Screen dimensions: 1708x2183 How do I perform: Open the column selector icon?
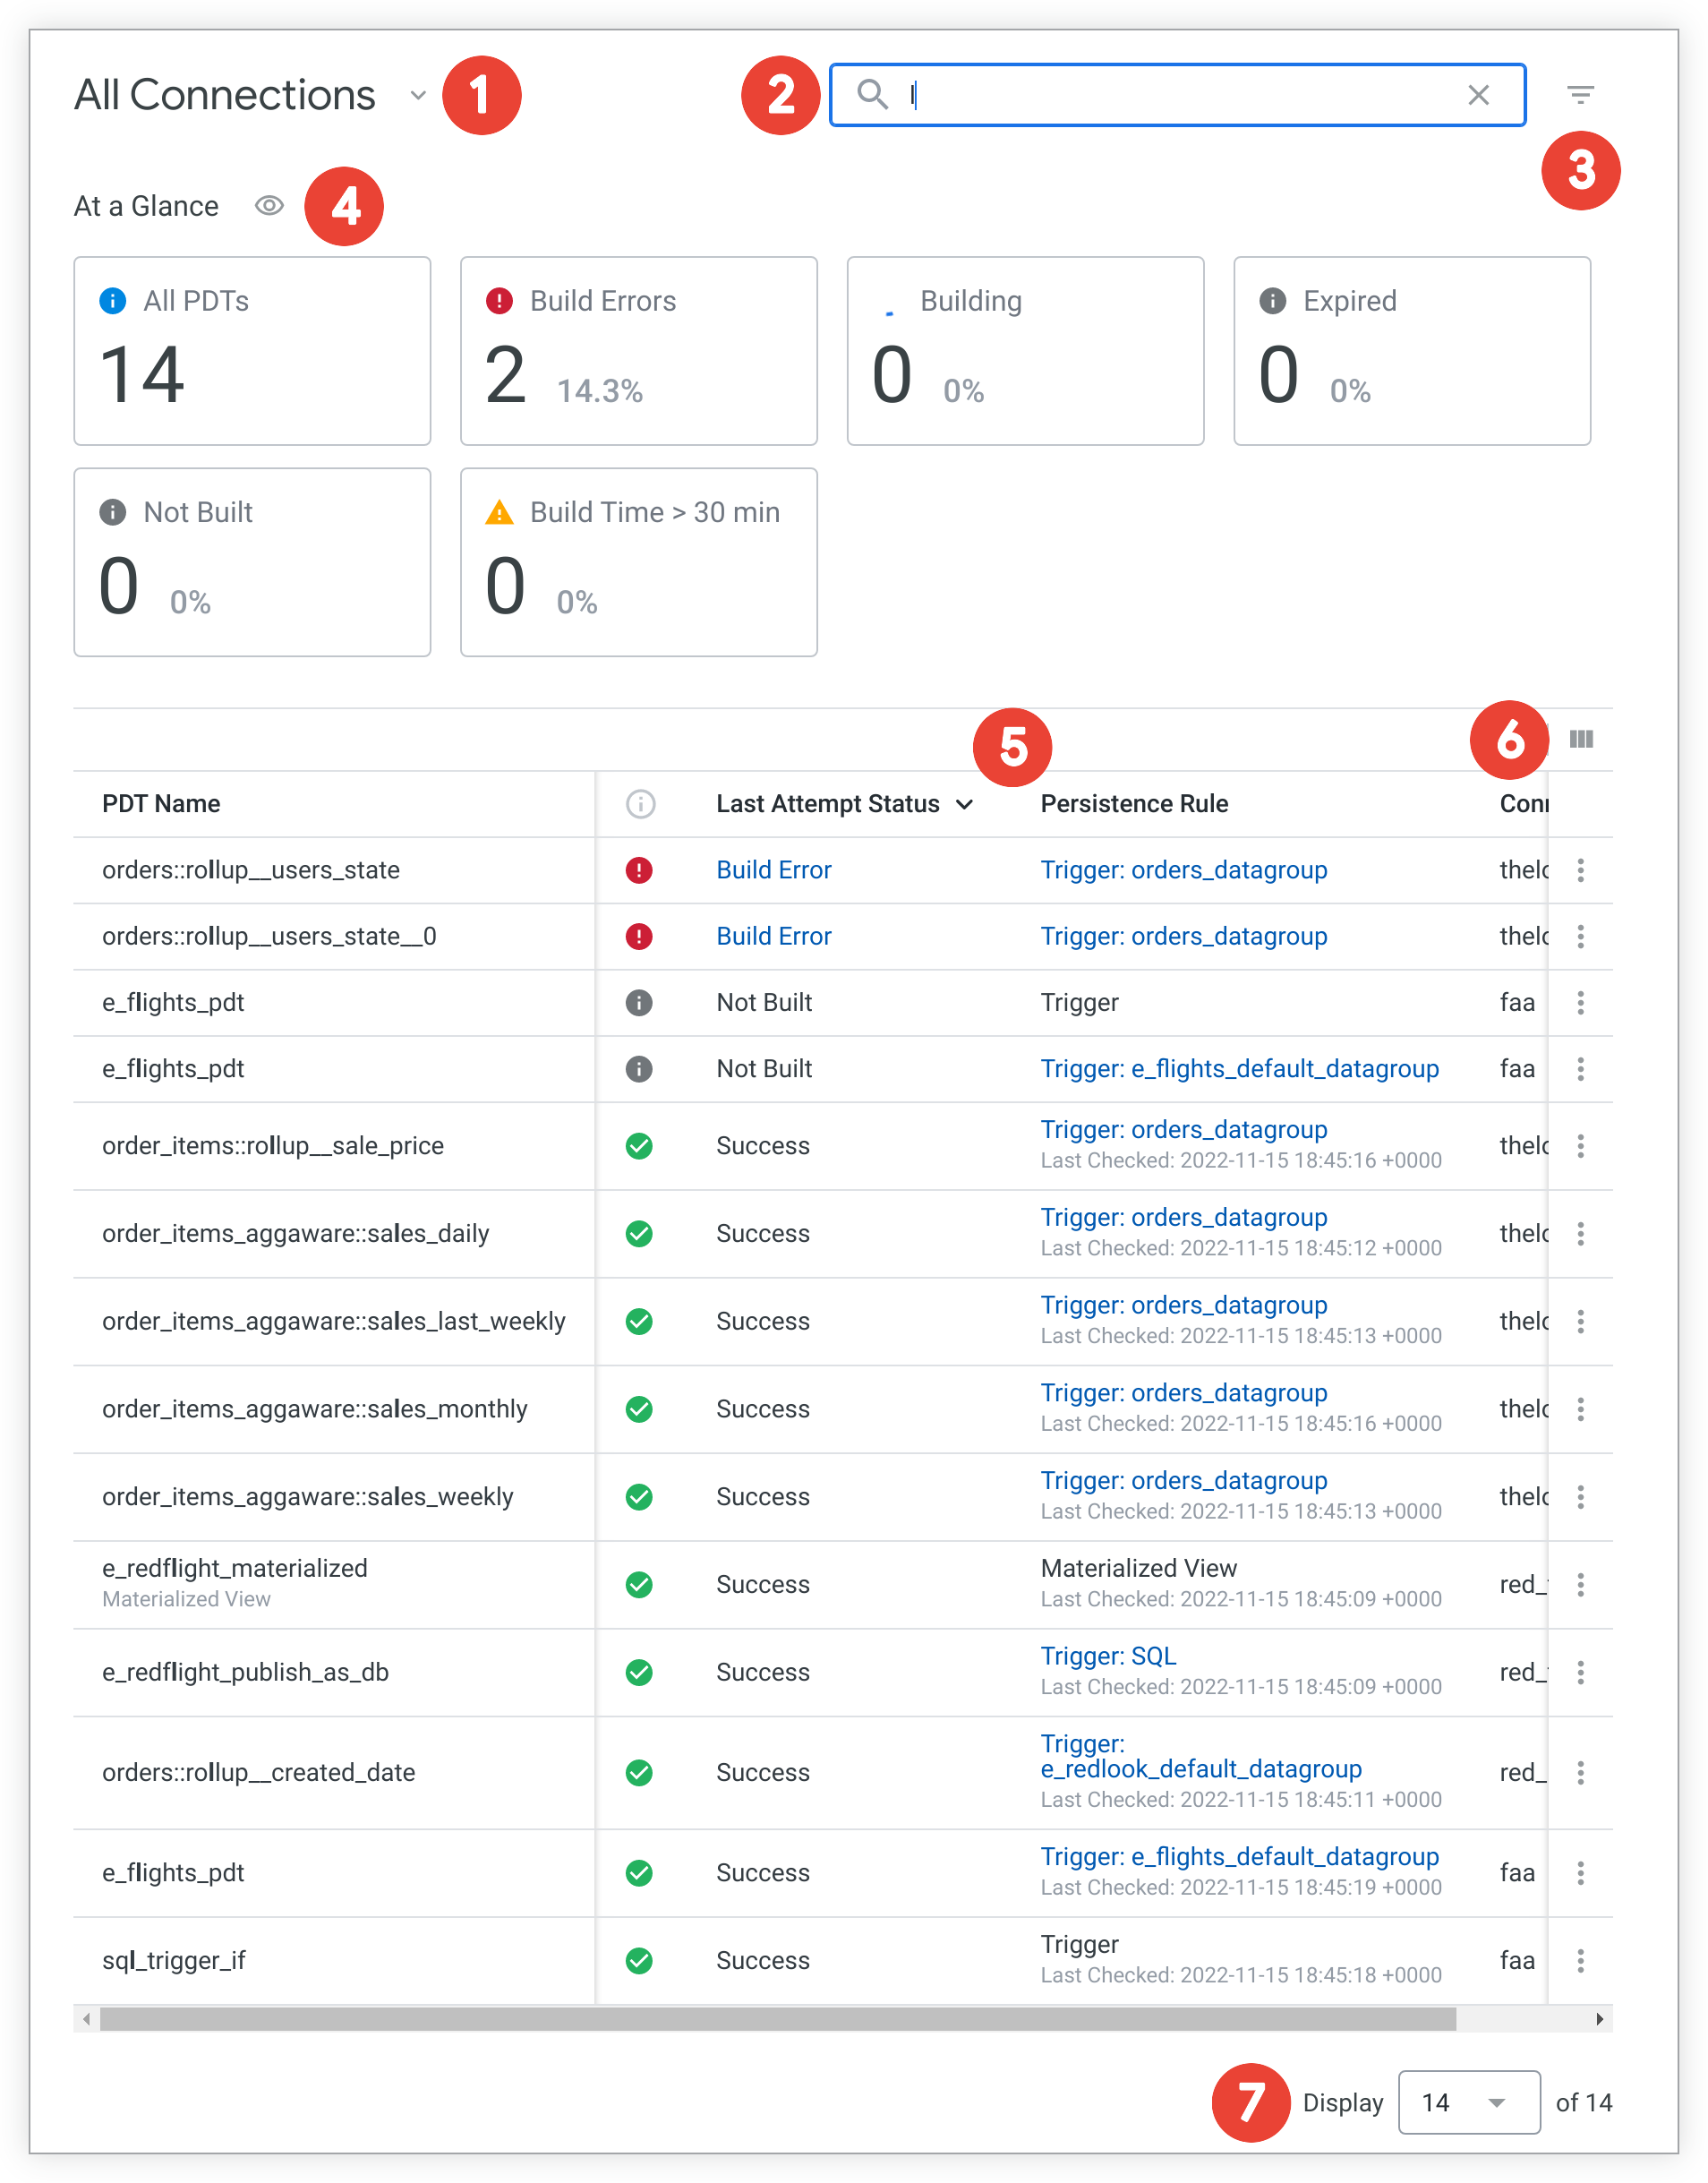[x=1580, y=739]
